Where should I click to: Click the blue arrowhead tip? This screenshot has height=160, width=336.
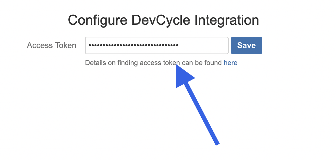pyautogui.click(x=177, y=67)
